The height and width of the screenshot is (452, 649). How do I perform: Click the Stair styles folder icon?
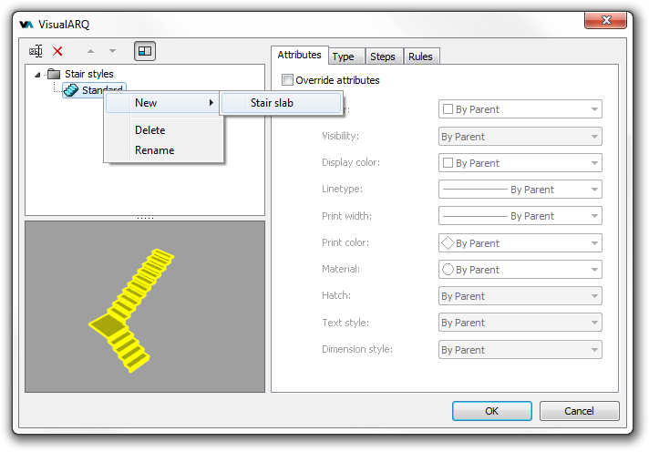coord(54,74)
